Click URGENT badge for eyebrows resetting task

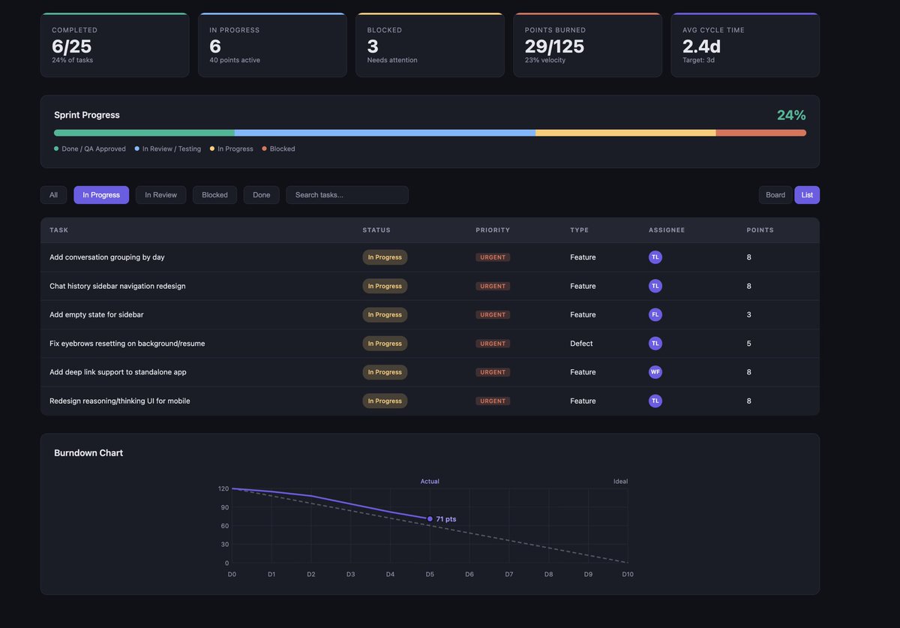click(x=493, y=344)
